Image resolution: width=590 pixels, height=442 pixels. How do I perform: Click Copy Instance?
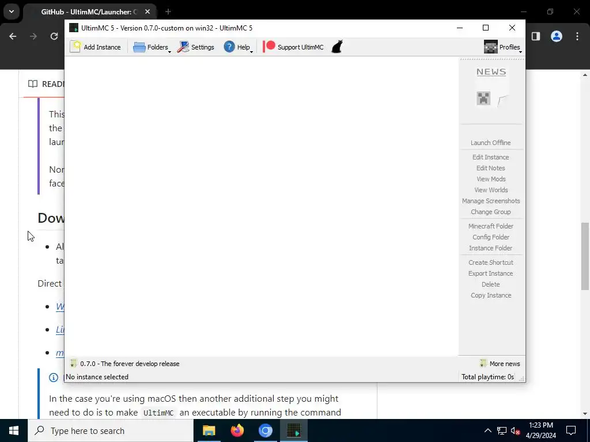click(x=491, y=295)
